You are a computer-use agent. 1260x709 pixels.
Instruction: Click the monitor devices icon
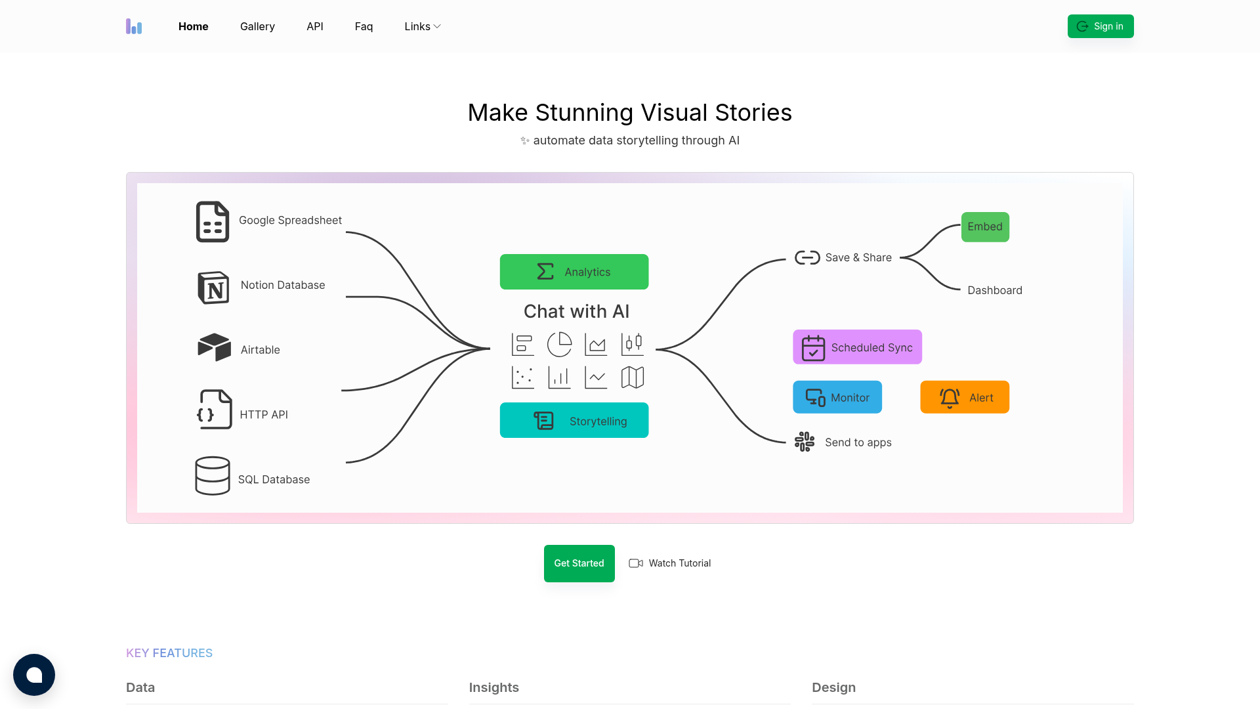(x=816, y=398)
